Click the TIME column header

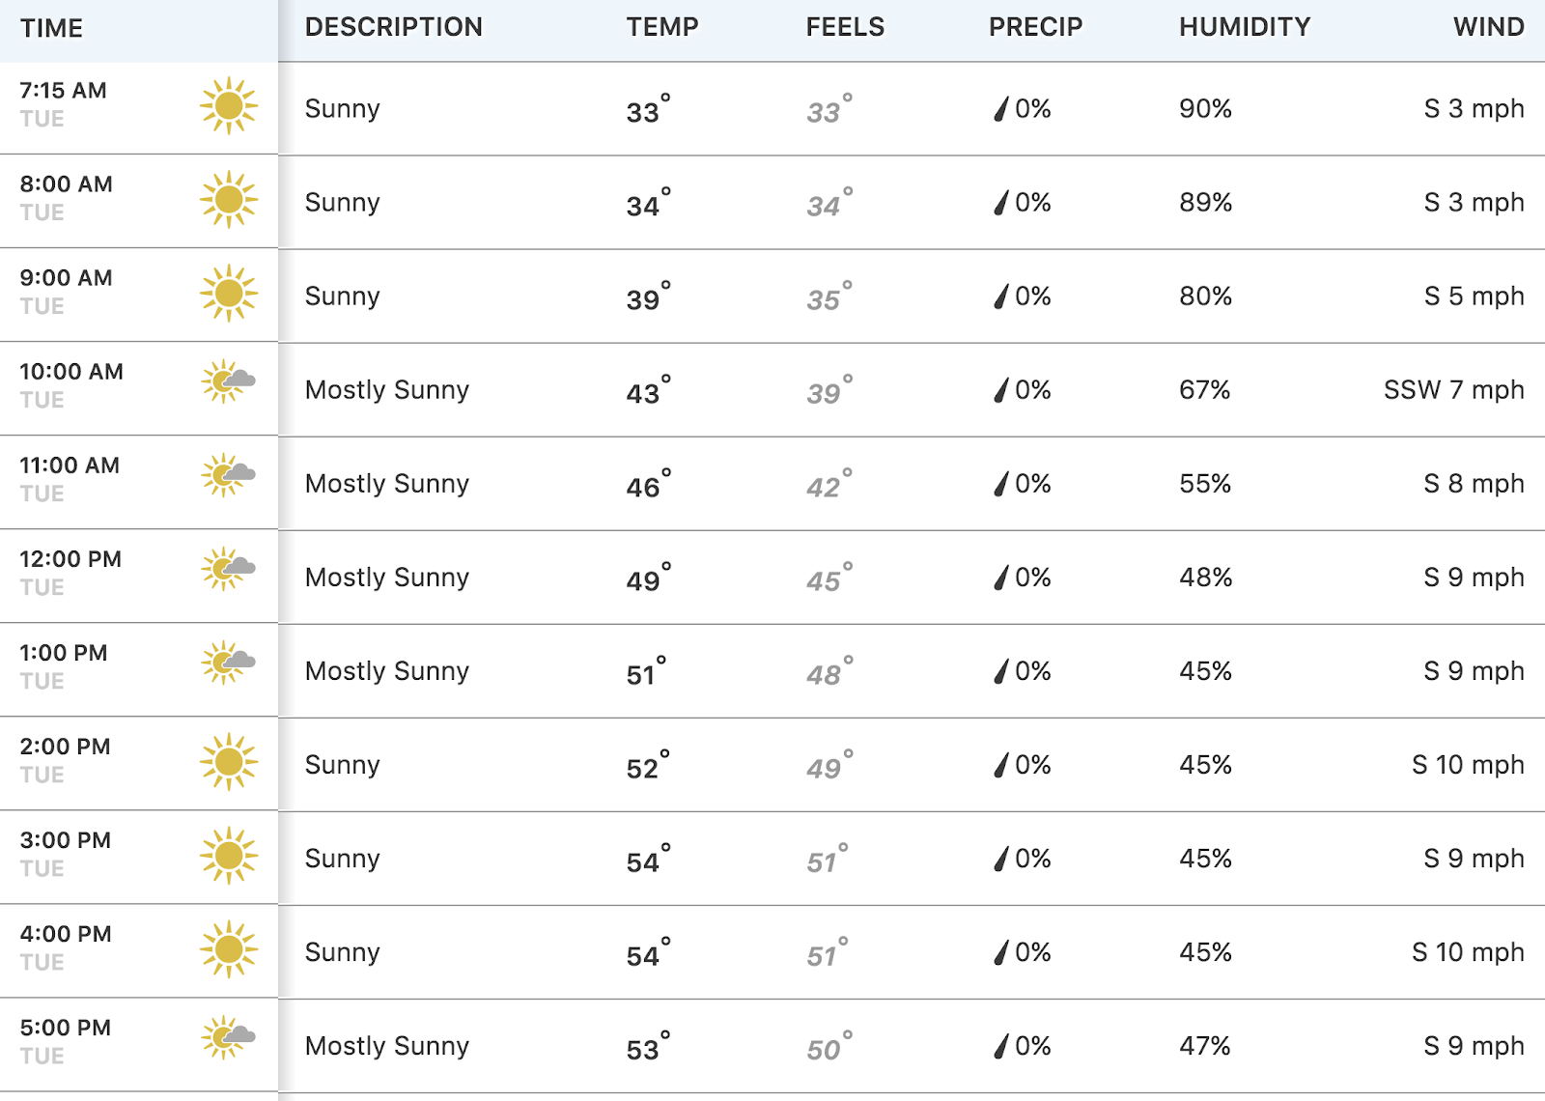click(x=51, y=28)
